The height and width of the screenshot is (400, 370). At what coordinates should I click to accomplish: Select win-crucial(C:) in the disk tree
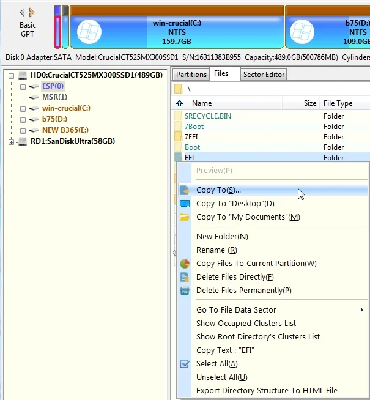66,108
